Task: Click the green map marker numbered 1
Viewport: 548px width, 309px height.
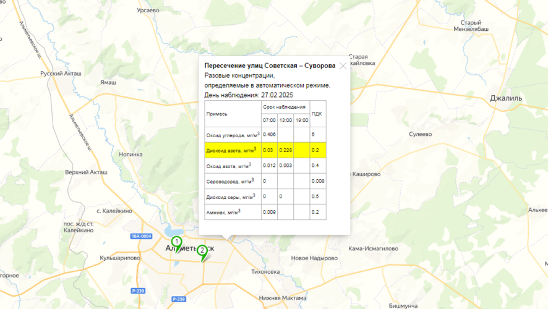Action: click(176, 243)
